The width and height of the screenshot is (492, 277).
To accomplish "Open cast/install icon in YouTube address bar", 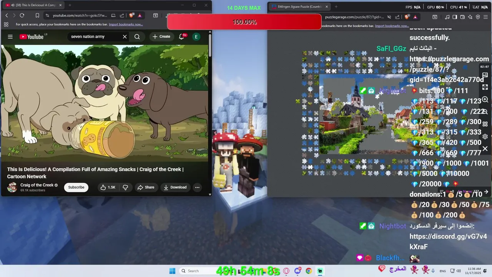I will point(113,15).
